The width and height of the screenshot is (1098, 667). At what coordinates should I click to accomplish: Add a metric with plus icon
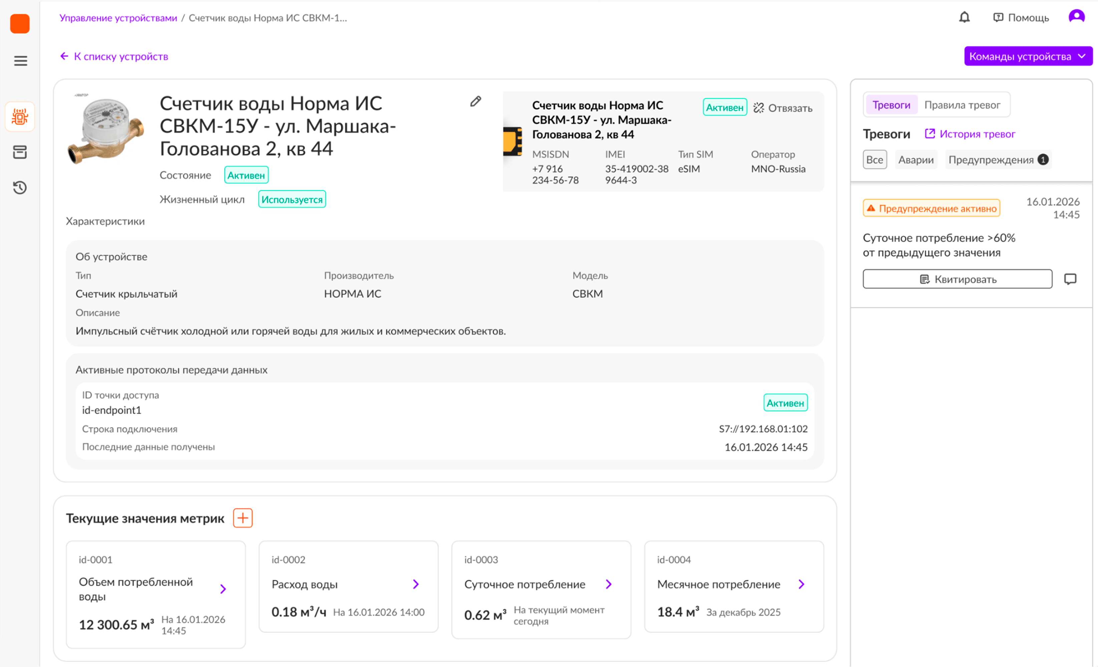tap(243, 518)
